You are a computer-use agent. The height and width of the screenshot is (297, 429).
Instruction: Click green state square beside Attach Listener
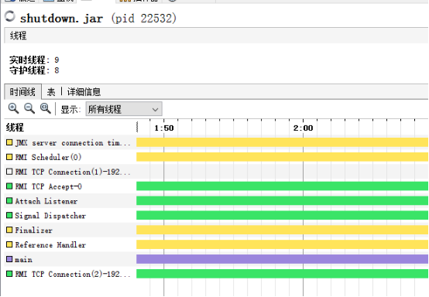point(9,201)
